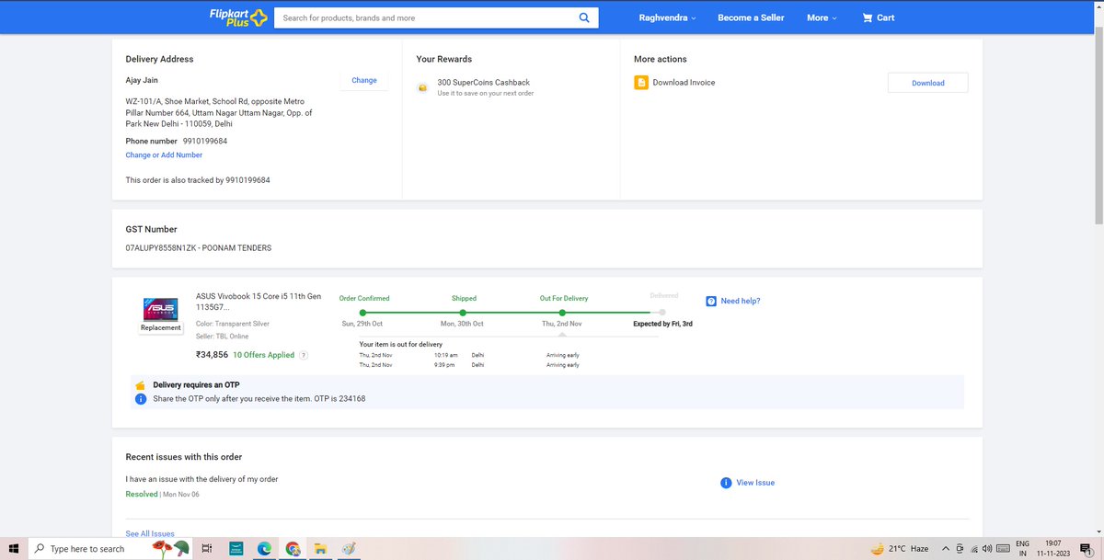Click the Need help question icon
This screenshot has height=560, width=1104.
pyautogui.click(x=711, y=301)
